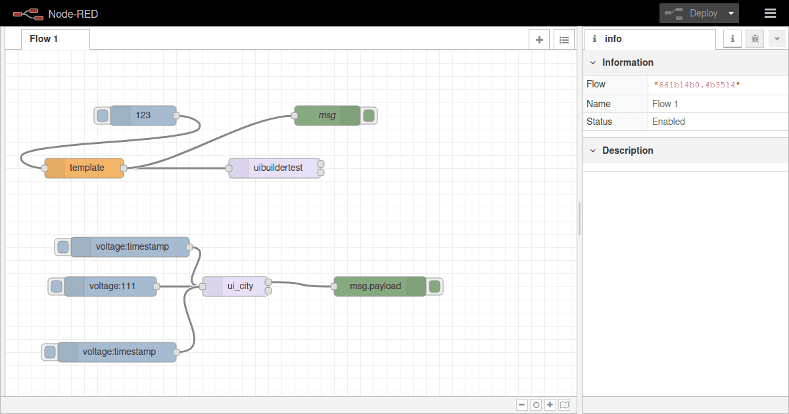The width and height of the screenshot is (789, 414).
Task: Click the zoom in icon
Action: click(x=550, y=404)
